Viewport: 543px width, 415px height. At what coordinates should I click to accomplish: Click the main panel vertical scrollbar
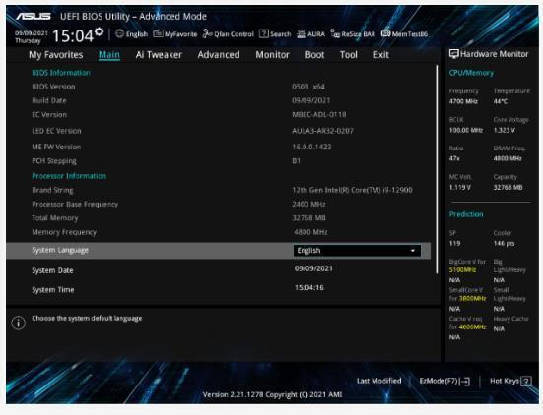[437, 169]
